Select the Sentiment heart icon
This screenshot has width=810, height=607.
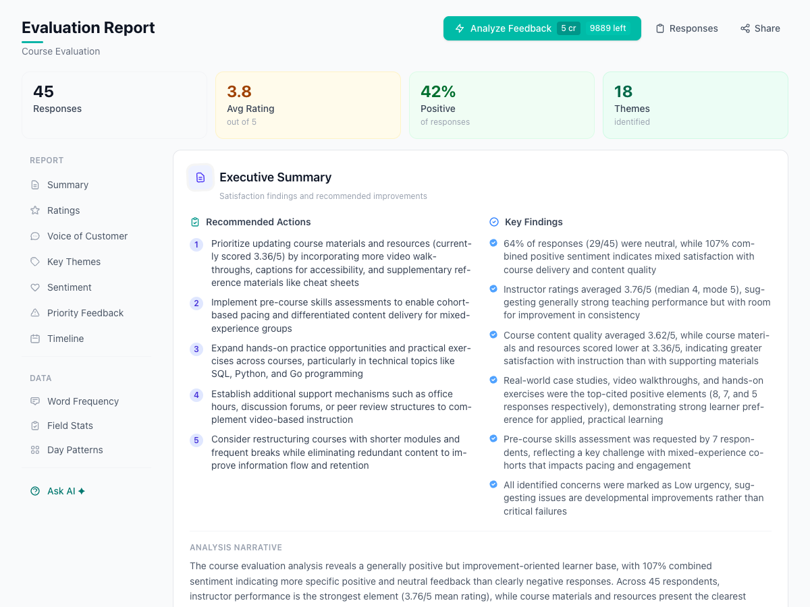pyautogui.click(x=35, y=287)
